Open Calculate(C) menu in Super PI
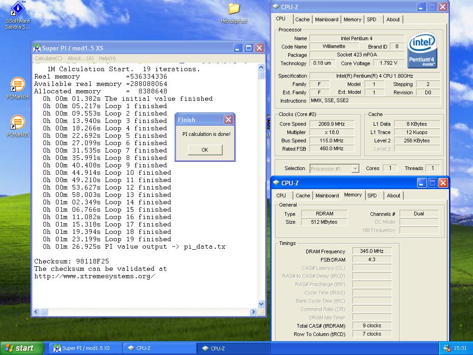Screen dimensions: 473x355 pyautogui.click(x=48, y=58)
